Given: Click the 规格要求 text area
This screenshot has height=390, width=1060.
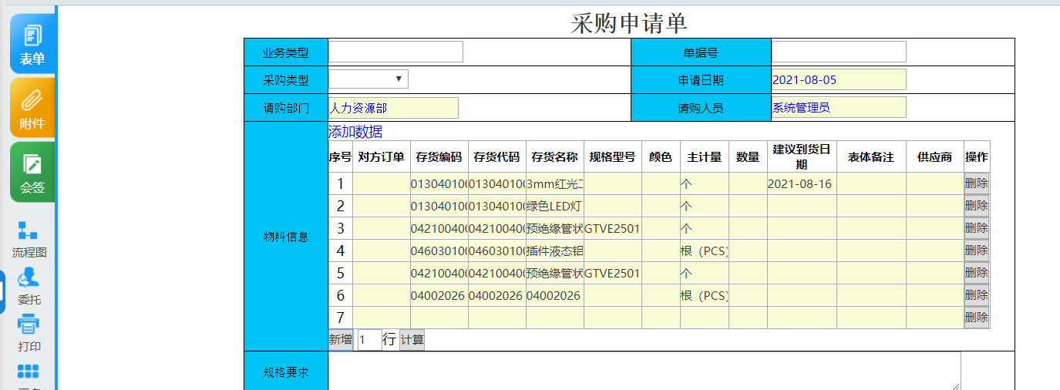Looking at the screenshot, I should click(644, 371).
